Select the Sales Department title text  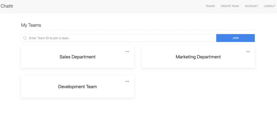[78, 57]
